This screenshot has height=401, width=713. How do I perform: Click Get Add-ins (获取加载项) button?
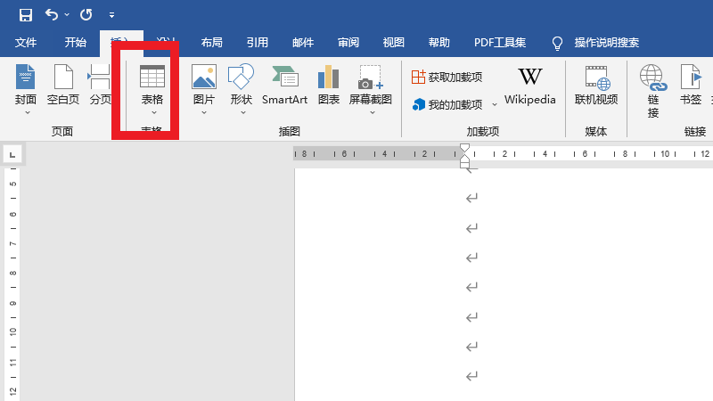point(447,78)
